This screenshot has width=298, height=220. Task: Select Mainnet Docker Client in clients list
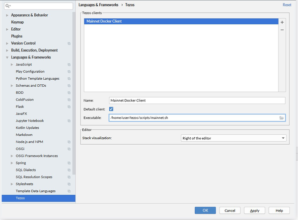tap(181, 21)
